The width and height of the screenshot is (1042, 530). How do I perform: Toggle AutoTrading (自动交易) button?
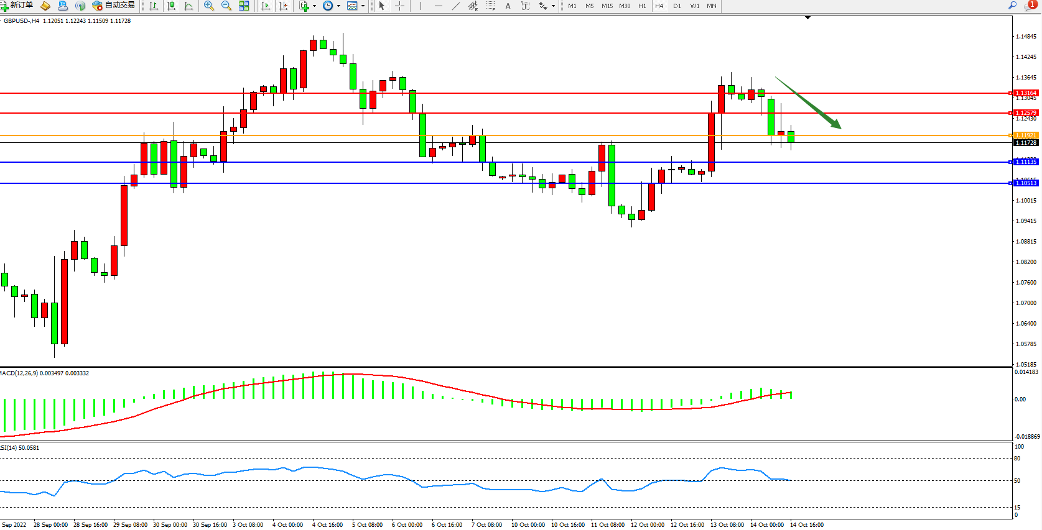[113, 6]
